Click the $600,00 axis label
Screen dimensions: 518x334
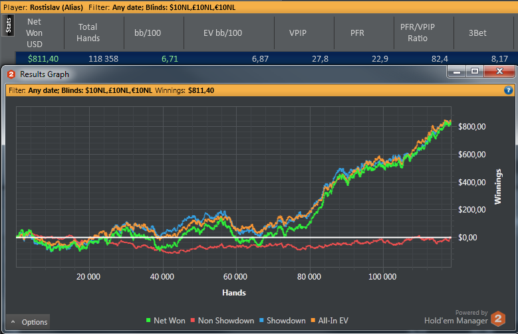[x=471, y=155]
